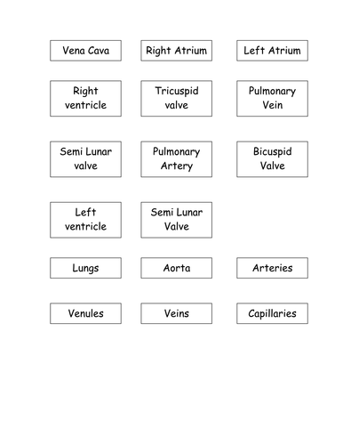Click the Venules label box
343x445 pixels.
85,313
